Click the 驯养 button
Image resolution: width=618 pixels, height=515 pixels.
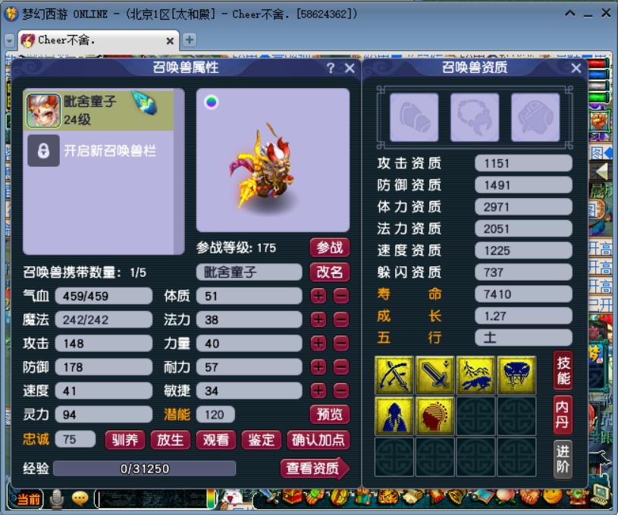pos(125,440)
